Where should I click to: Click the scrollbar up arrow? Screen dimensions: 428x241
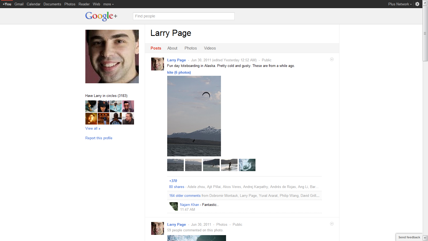coord(425,3)
